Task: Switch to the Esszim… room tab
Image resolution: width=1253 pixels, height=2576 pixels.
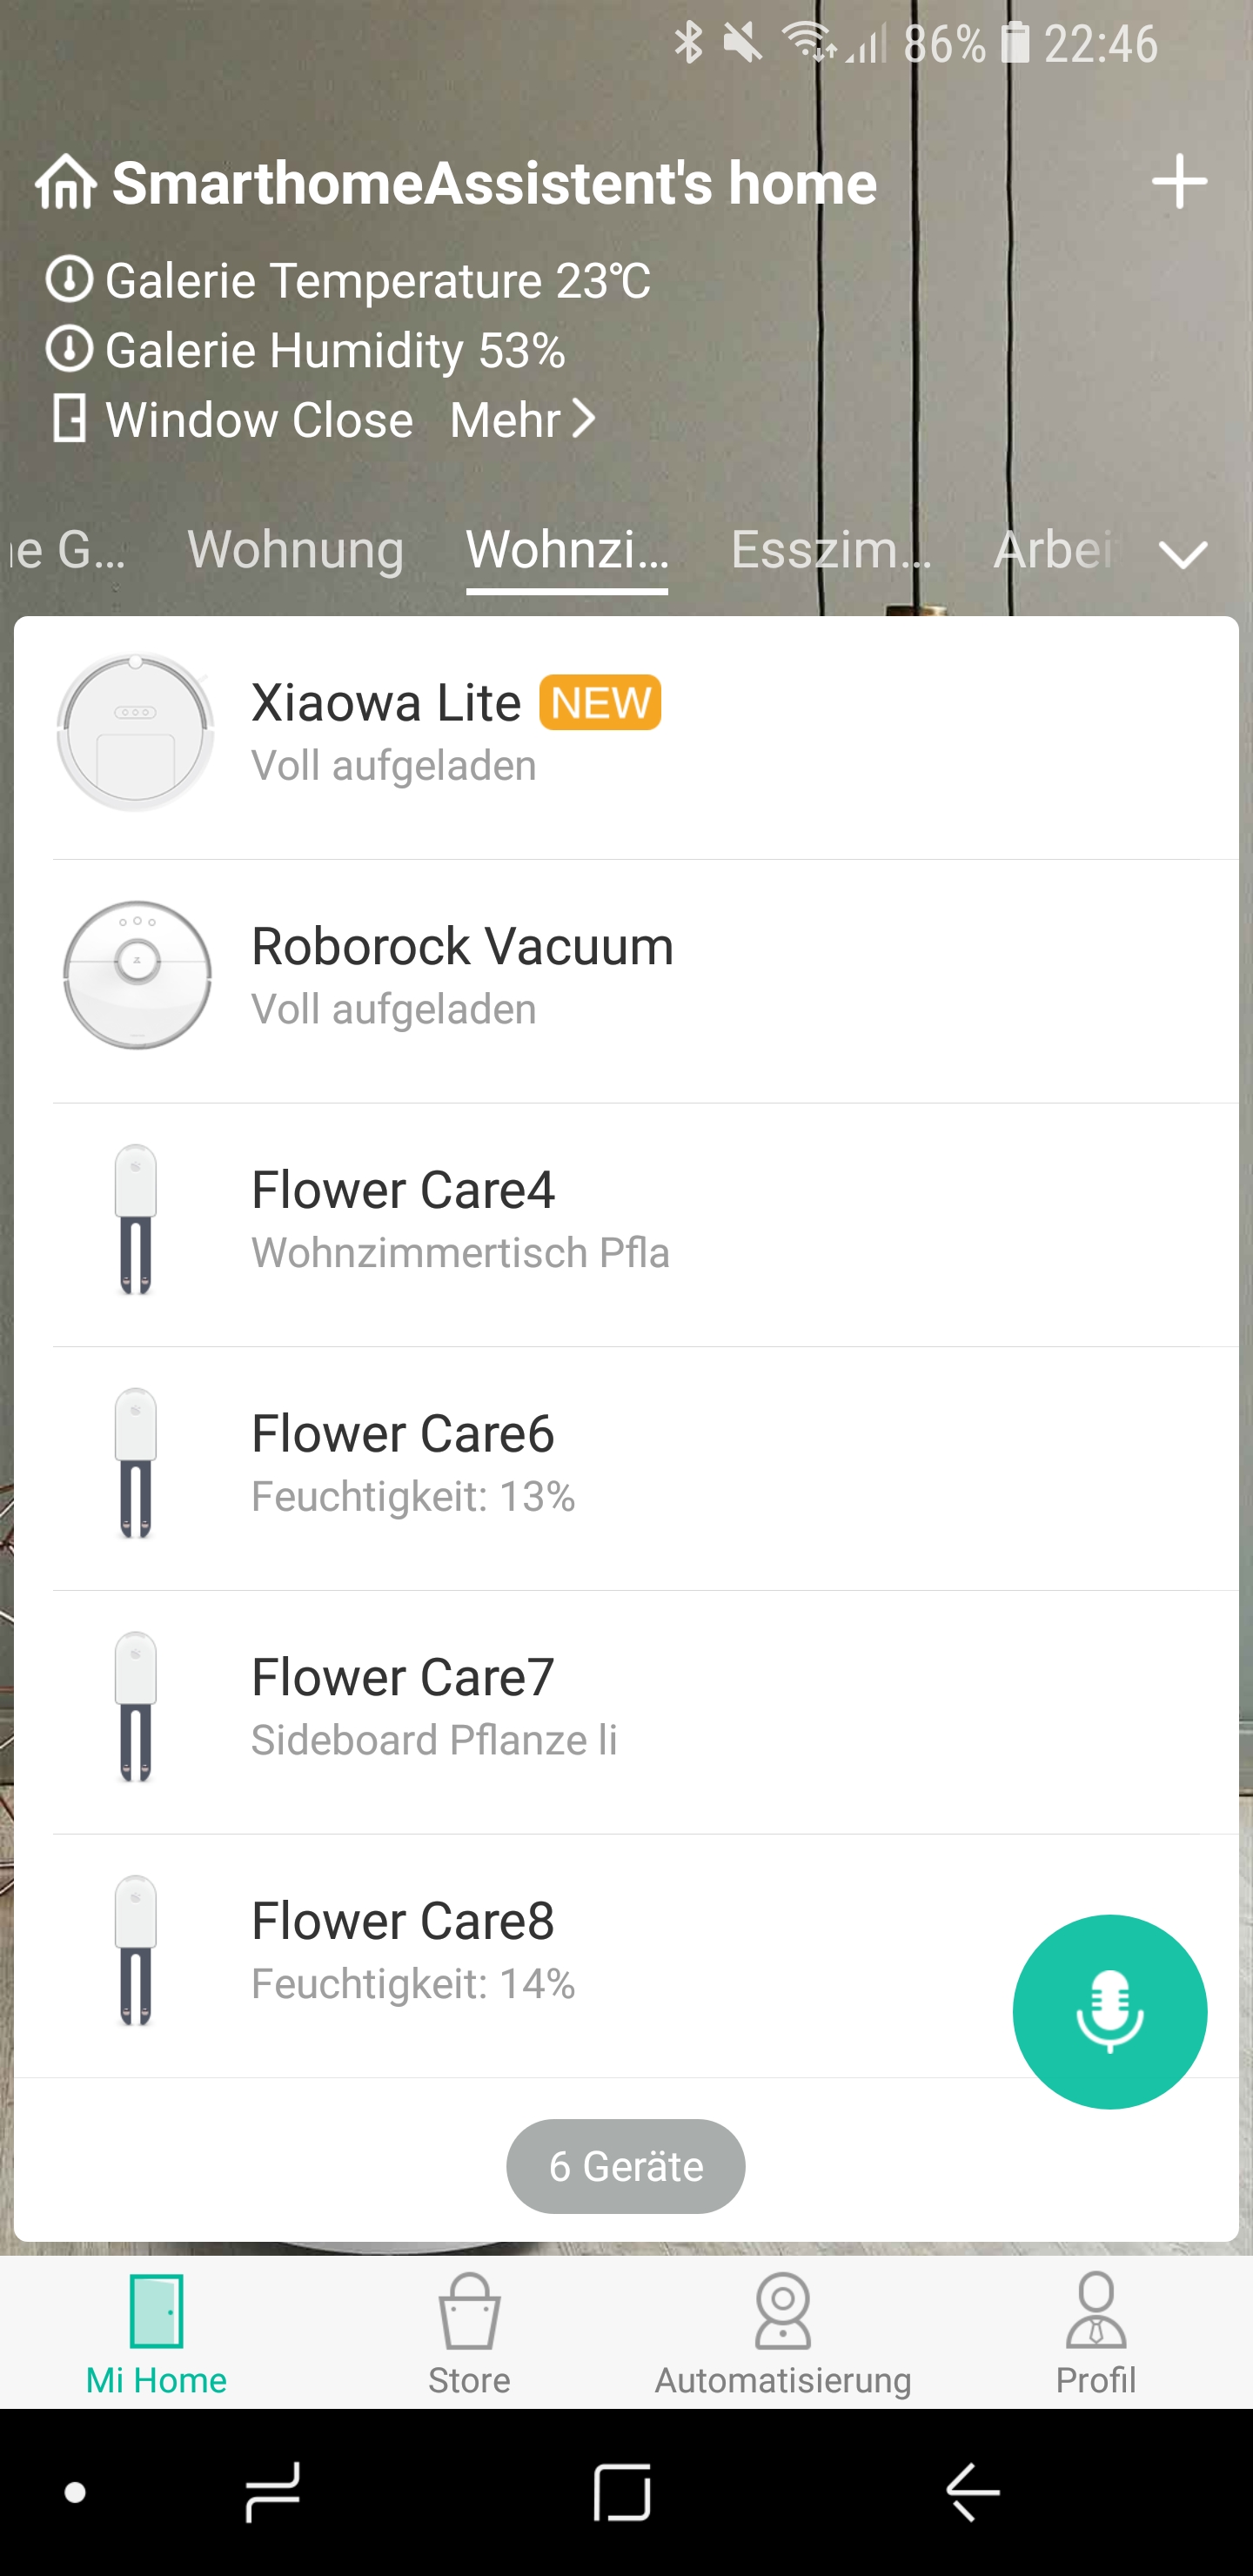Action: [x=831, y=550]
